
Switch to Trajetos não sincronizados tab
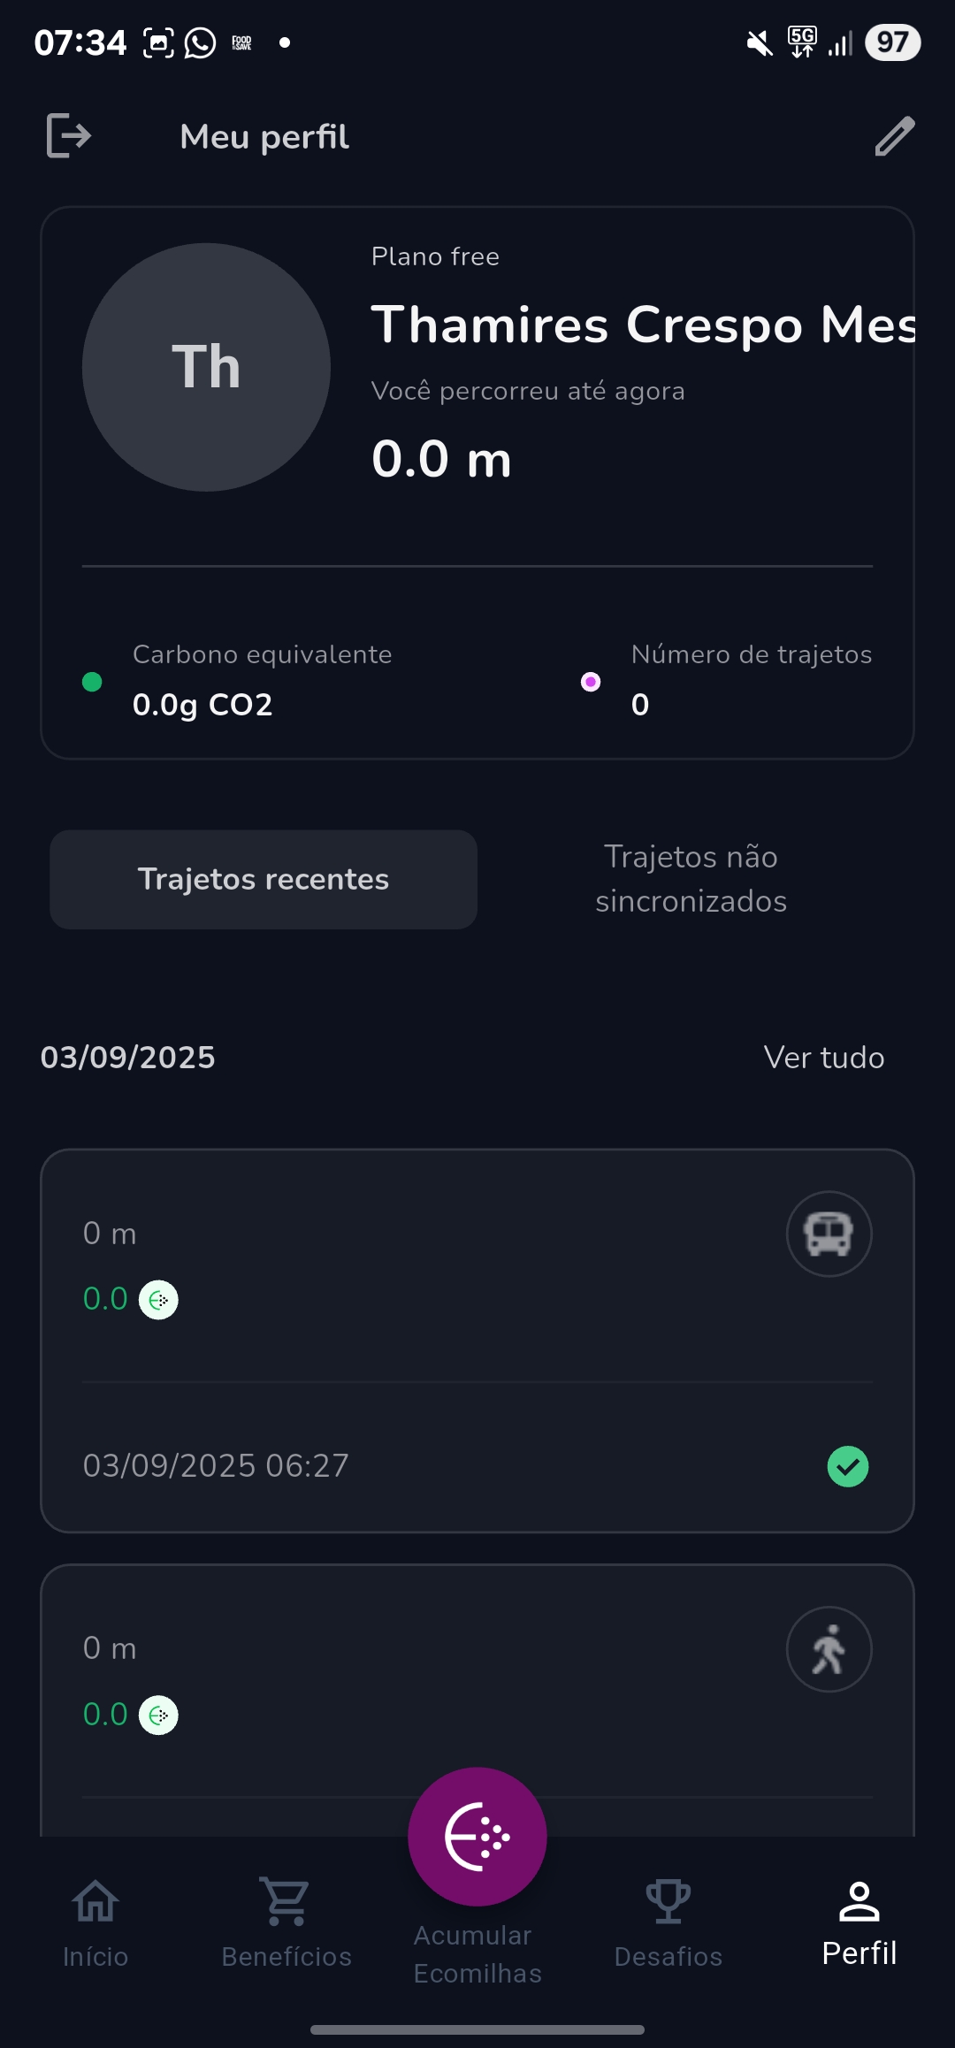[x=691, y=879]
